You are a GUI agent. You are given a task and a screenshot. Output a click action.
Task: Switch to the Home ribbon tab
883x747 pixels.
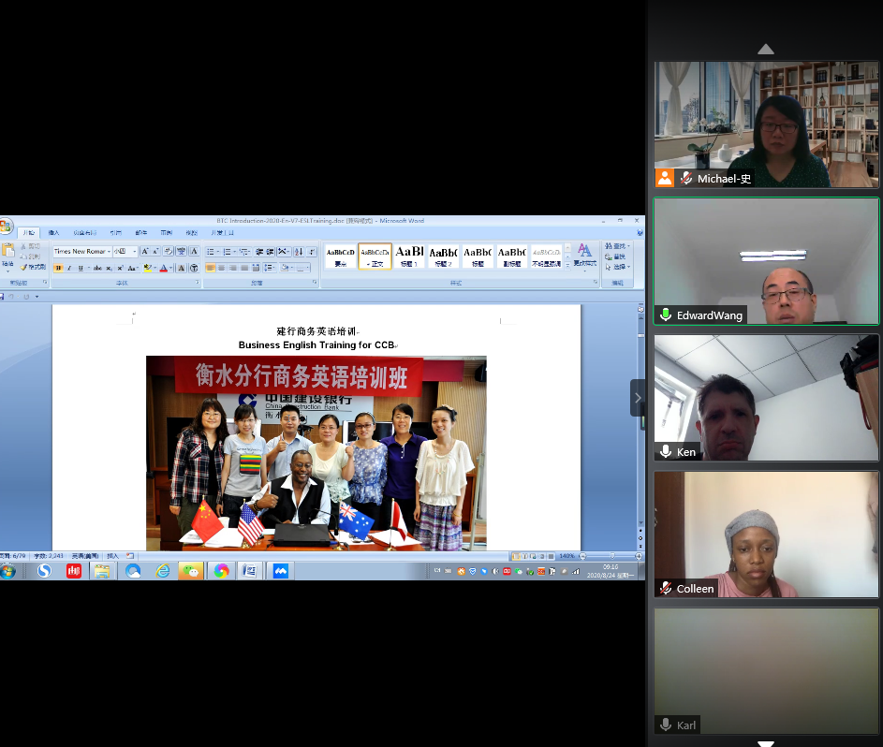pyautogui.click(x=29, y=232)
